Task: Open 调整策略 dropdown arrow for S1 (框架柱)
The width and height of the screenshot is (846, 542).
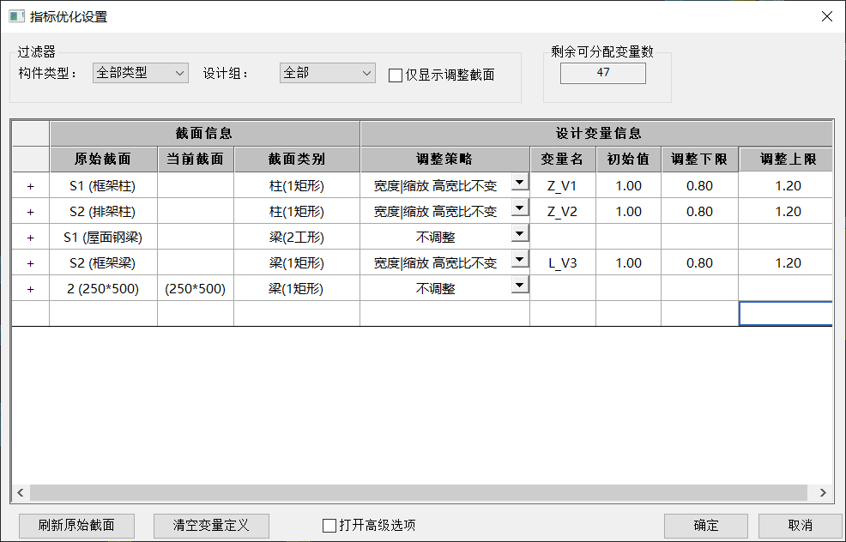Action: [520, 183]
